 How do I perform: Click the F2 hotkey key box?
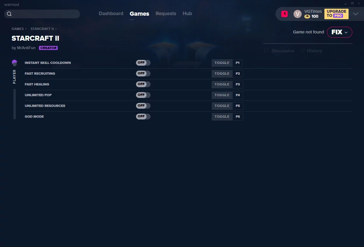238,74
